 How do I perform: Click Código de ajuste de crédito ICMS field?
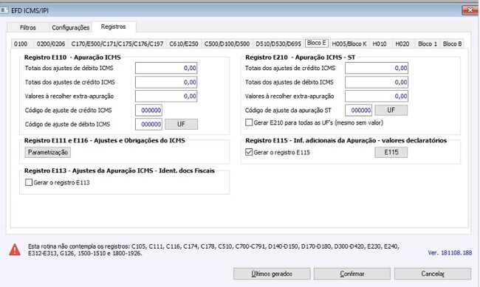[x=148, y=110]
